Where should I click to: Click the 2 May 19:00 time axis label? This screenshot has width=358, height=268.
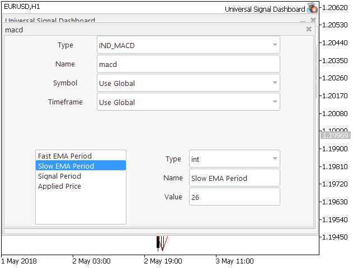coord(163,261)
